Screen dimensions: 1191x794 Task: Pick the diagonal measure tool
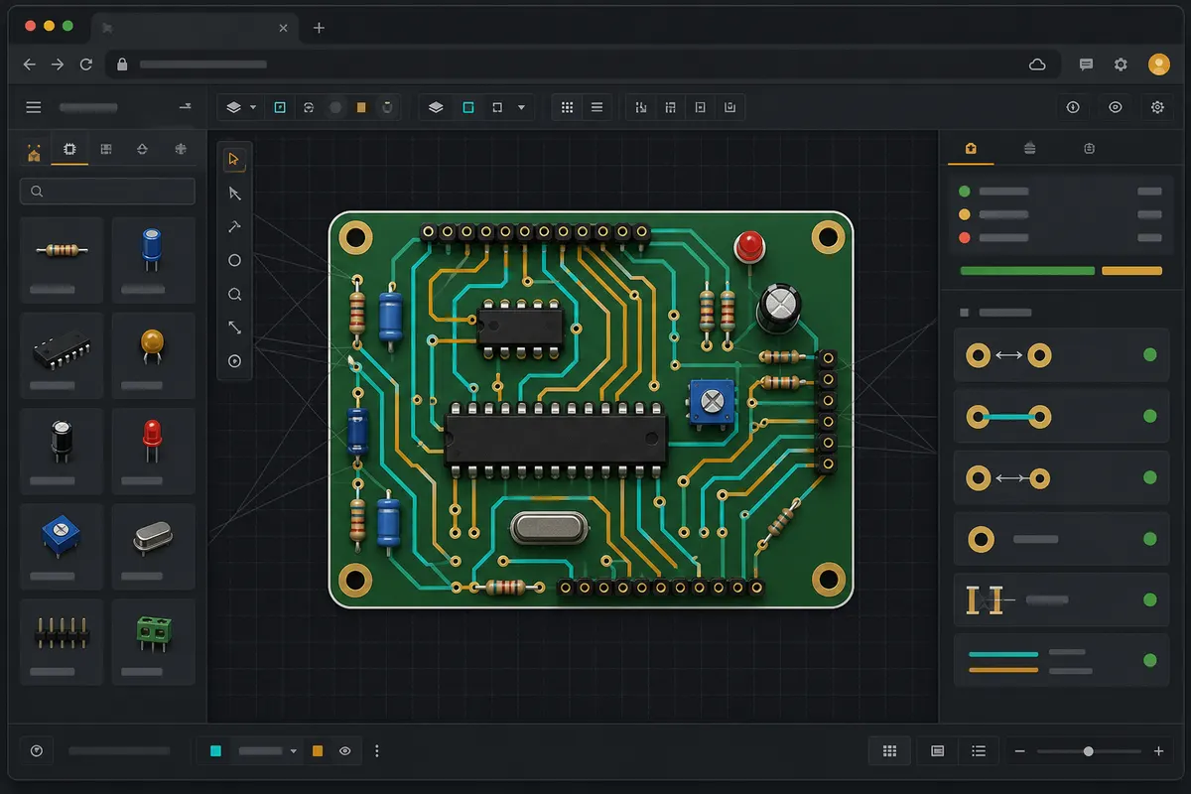click(x=234, y=328)
